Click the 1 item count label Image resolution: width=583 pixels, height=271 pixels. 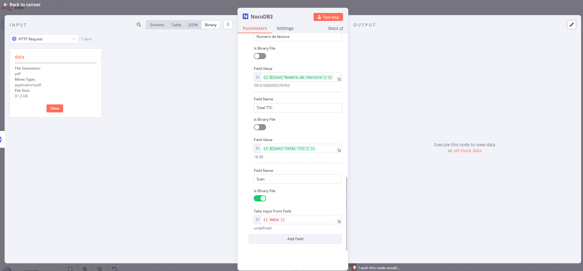pos(86,39)
